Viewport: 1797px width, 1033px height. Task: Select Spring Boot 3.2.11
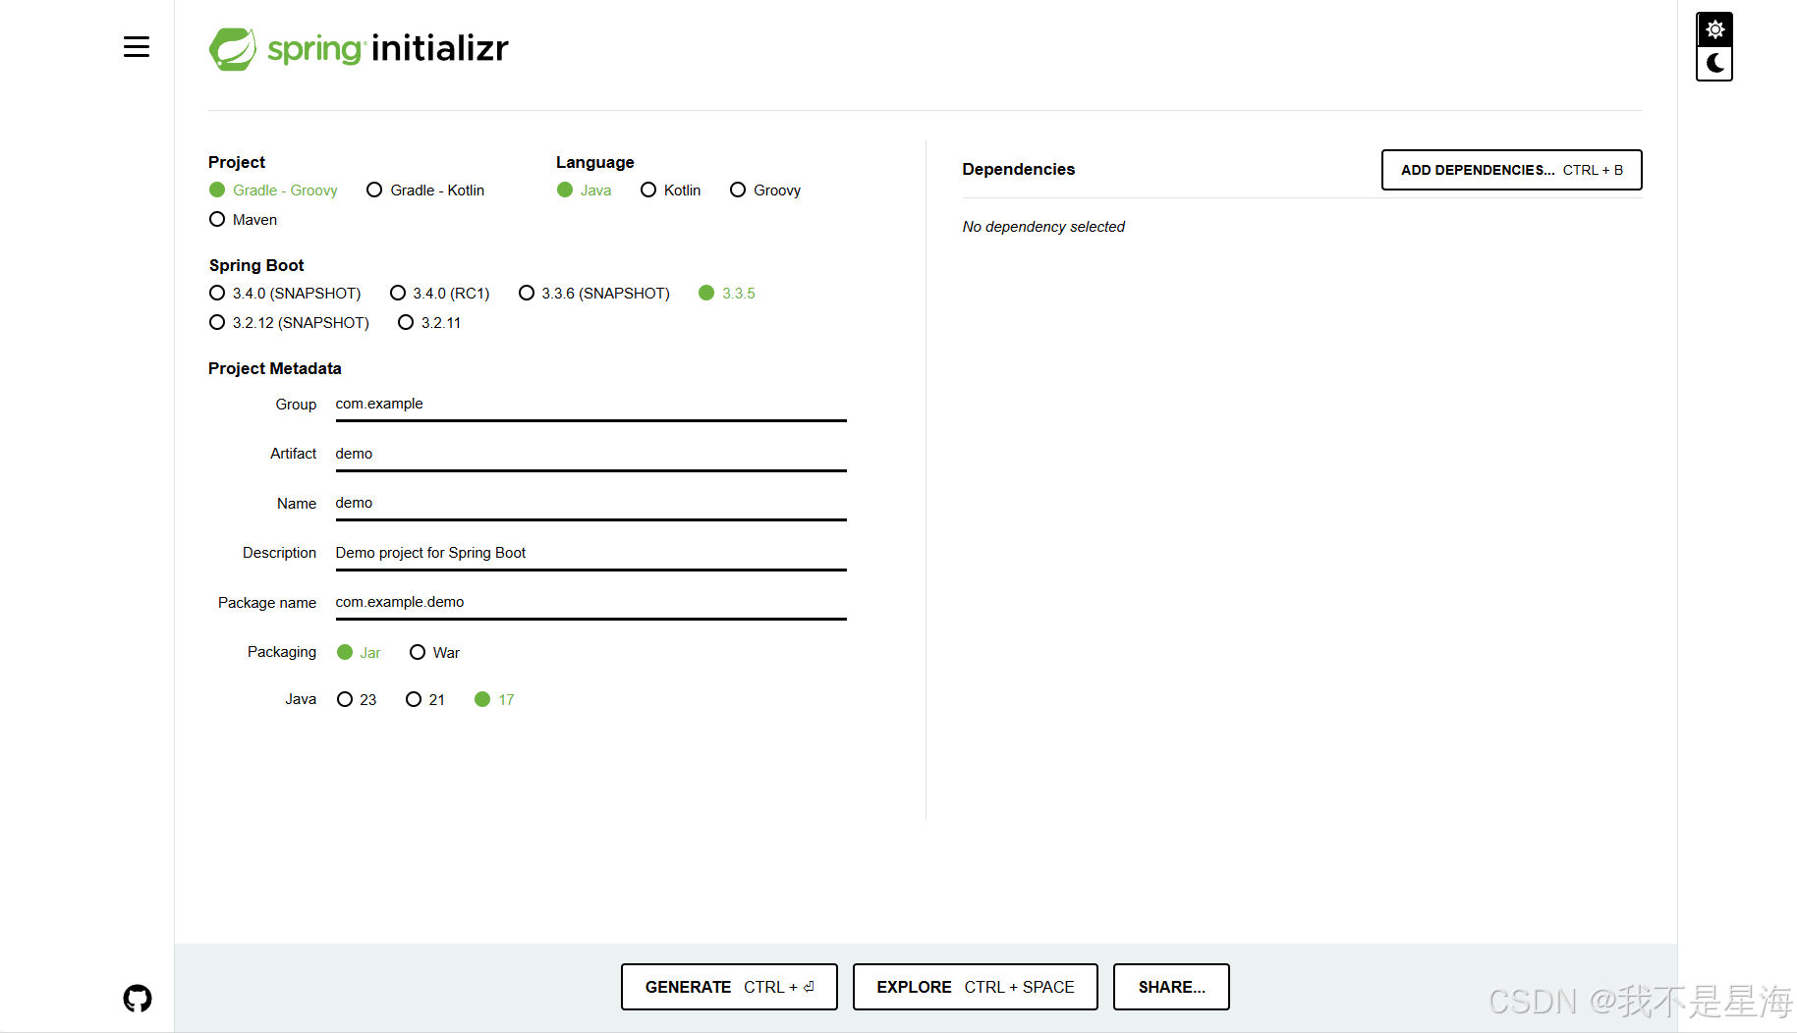pos(429,323)
